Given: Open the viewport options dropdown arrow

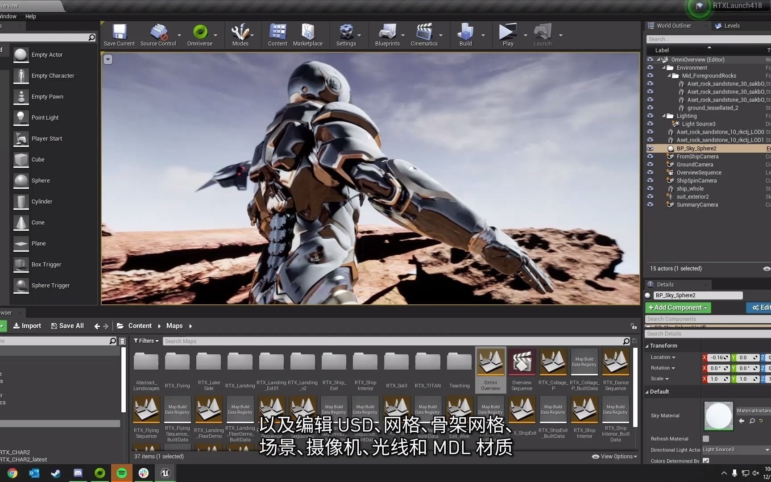Looking at the screenshot, I should pos(108,59).
